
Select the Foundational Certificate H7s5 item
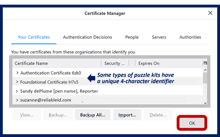click(x=49, y=82)
